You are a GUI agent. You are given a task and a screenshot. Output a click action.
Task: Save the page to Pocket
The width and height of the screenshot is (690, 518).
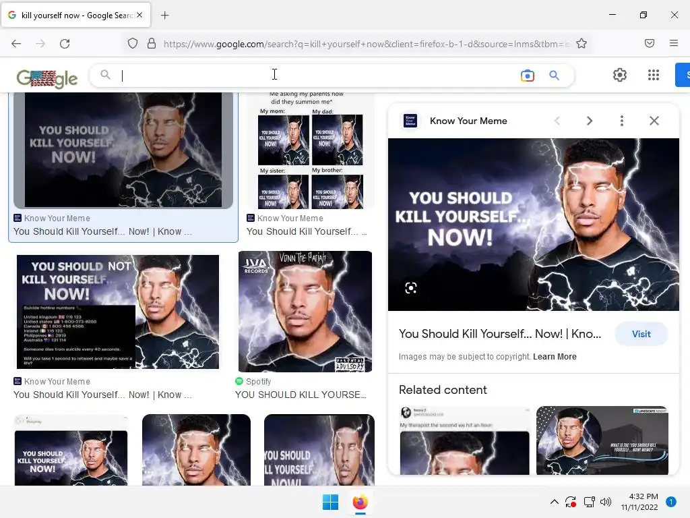pyautogui.click(x=649, y=43)
